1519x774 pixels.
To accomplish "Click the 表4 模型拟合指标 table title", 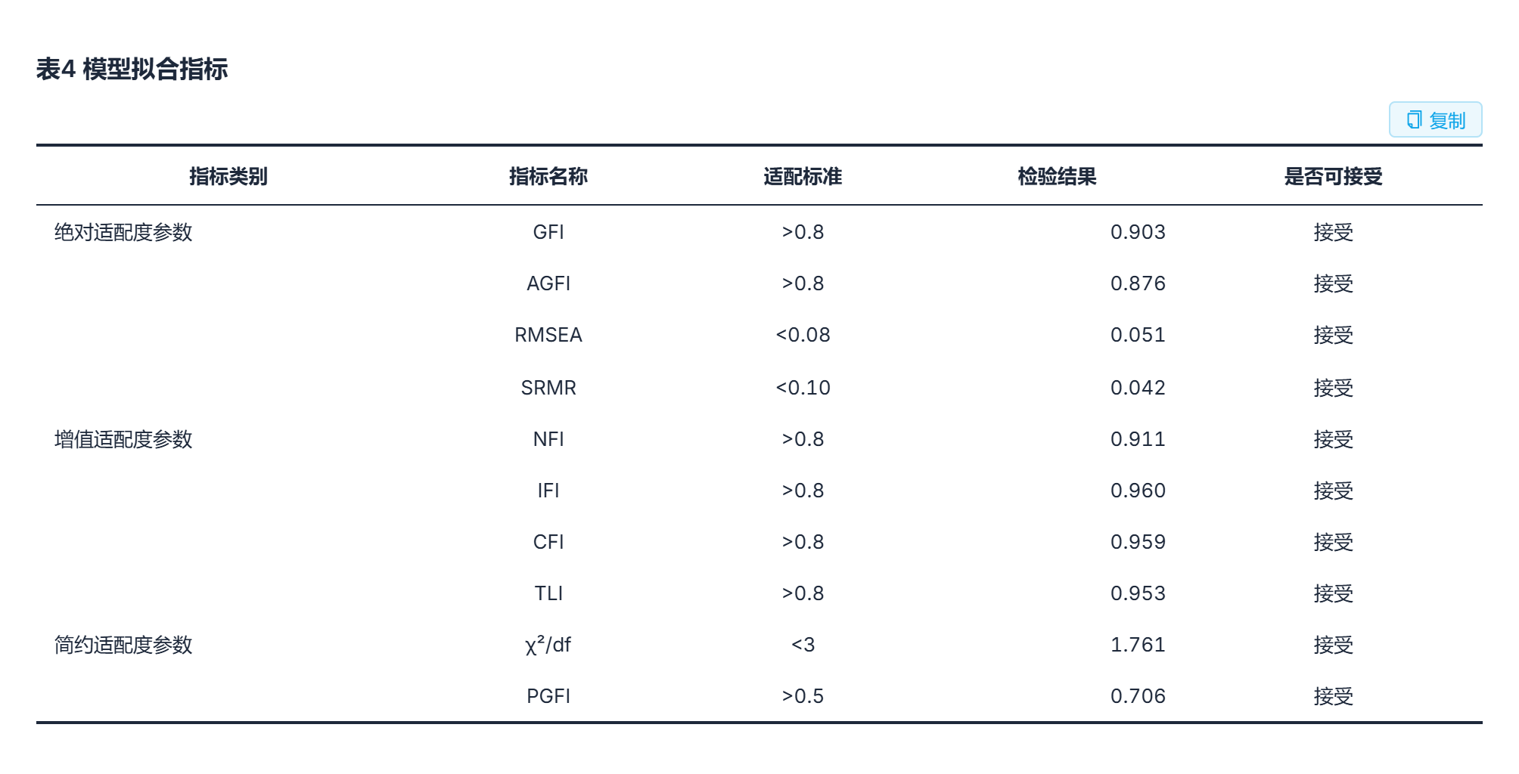I will pyautogui.click(x=132, y=69).
